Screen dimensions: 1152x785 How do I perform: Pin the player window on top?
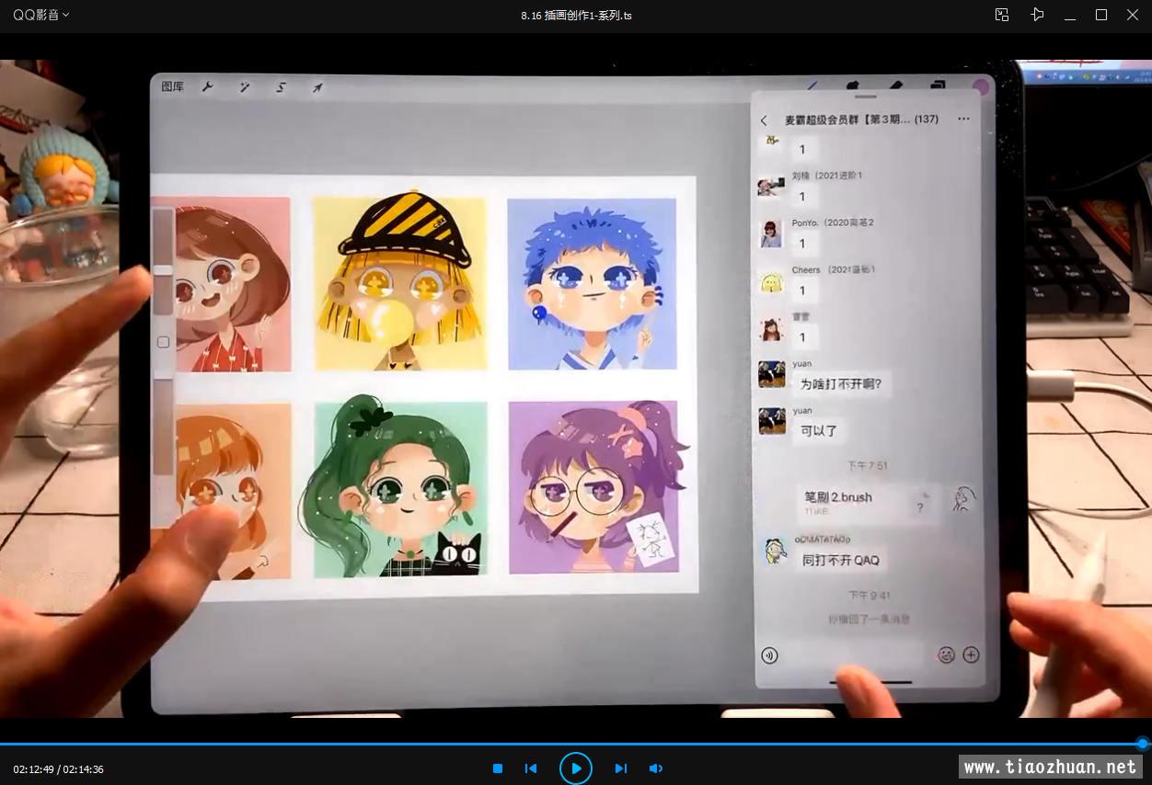coord(1037,15)
